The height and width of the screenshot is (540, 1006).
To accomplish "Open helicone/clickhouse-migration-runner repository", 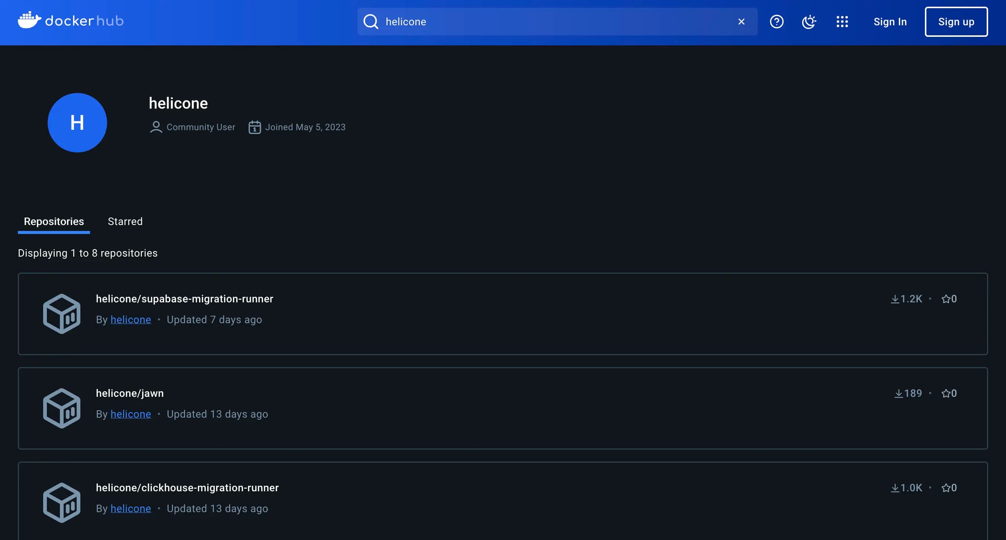I will (187, 488).
